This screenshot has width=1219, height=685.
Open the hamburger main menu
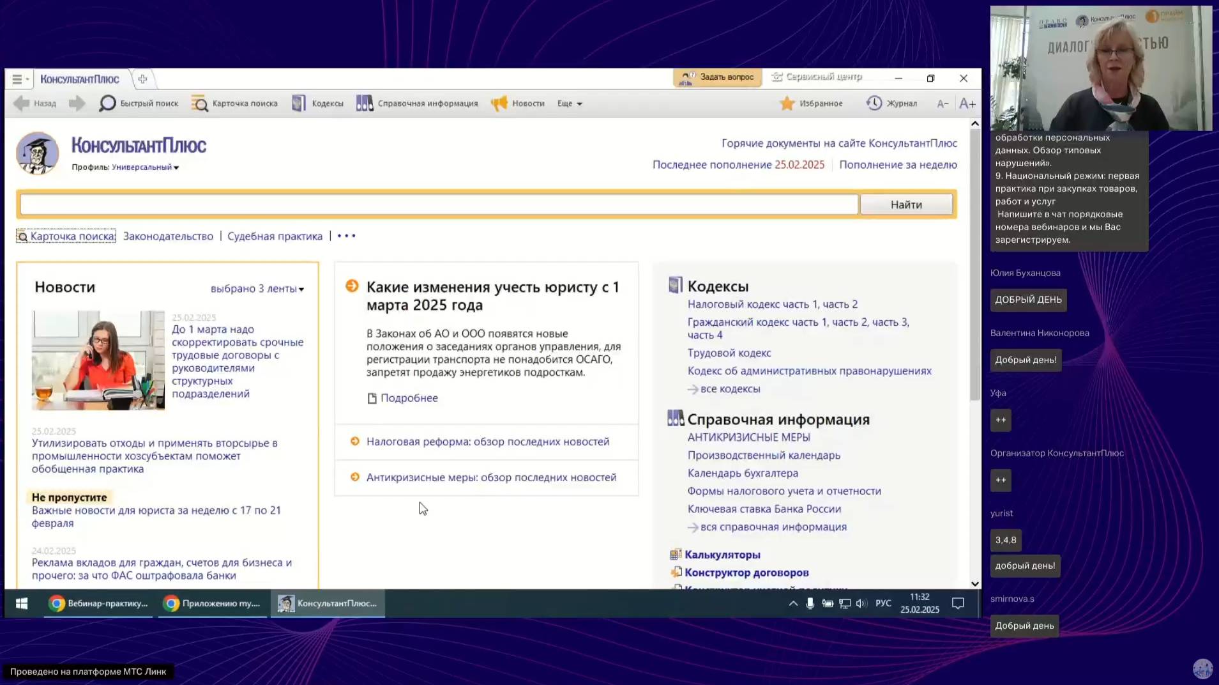[x=20, y=79]
